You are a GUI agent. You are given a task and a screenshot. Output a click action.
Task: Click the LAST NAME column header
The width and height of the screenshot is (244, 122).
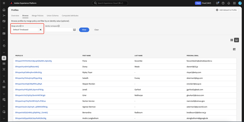(139, 56)
